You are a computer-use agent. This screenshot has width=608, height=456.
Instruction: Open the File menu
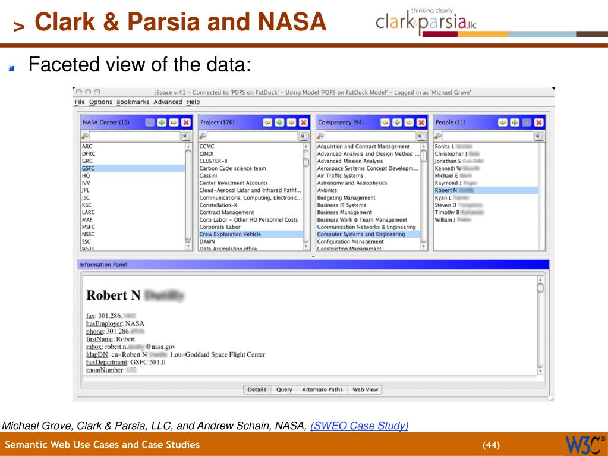(80, 102)
